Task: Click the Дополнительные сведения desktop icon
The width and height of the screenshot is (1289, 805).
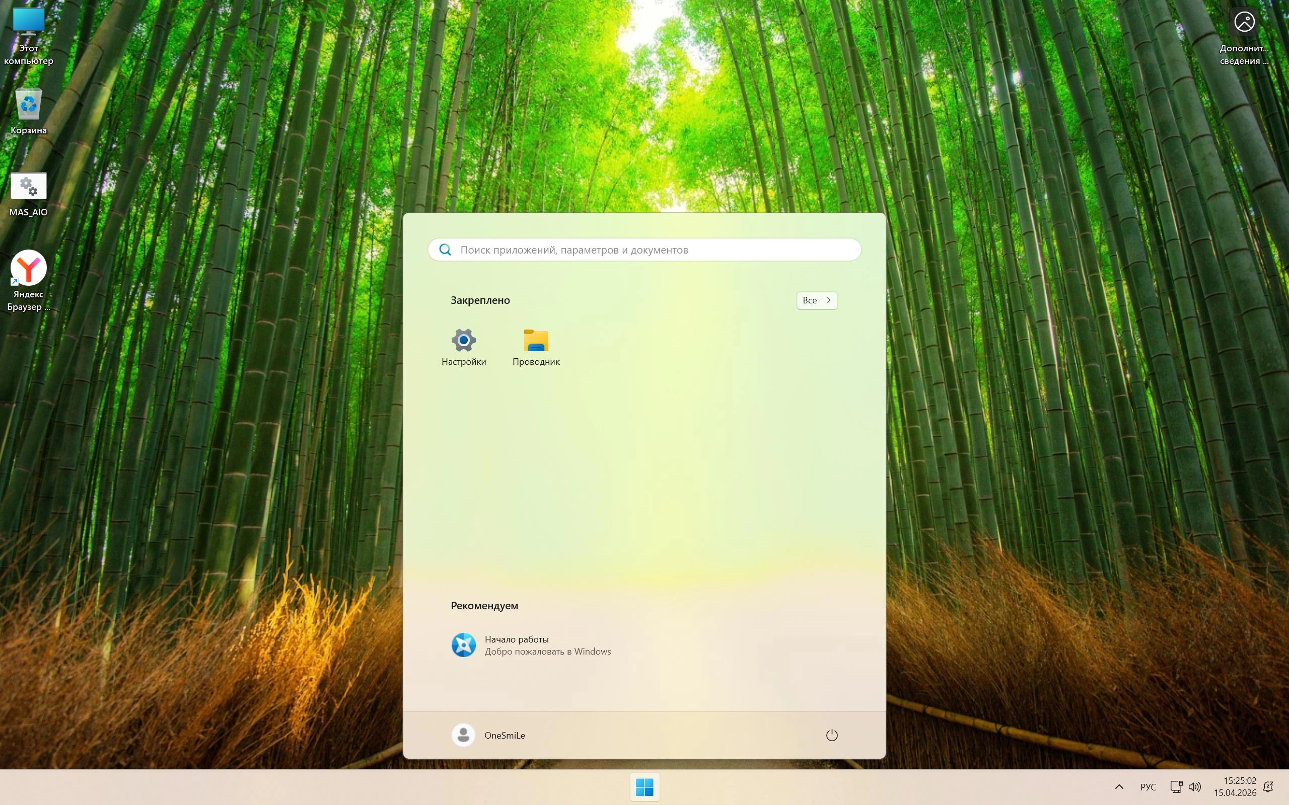Action: coord(1244,35)
